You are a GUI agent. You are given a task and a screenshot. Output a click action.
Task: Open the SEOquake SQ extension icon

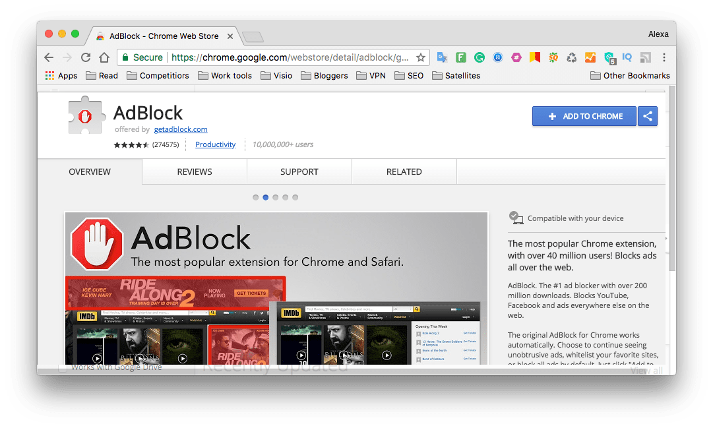click(x=553, y=57)
